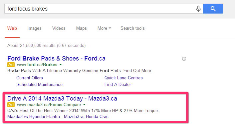
Task: Switch to the Videos tab
Action: (59, 28)
